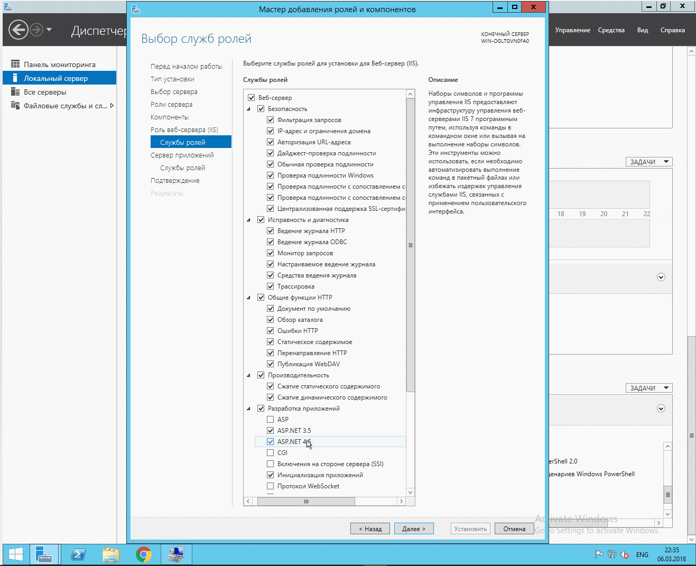Go to the Роли сервера step
The height and width of the screenshot is (566, 696).
tap(171, 105)
